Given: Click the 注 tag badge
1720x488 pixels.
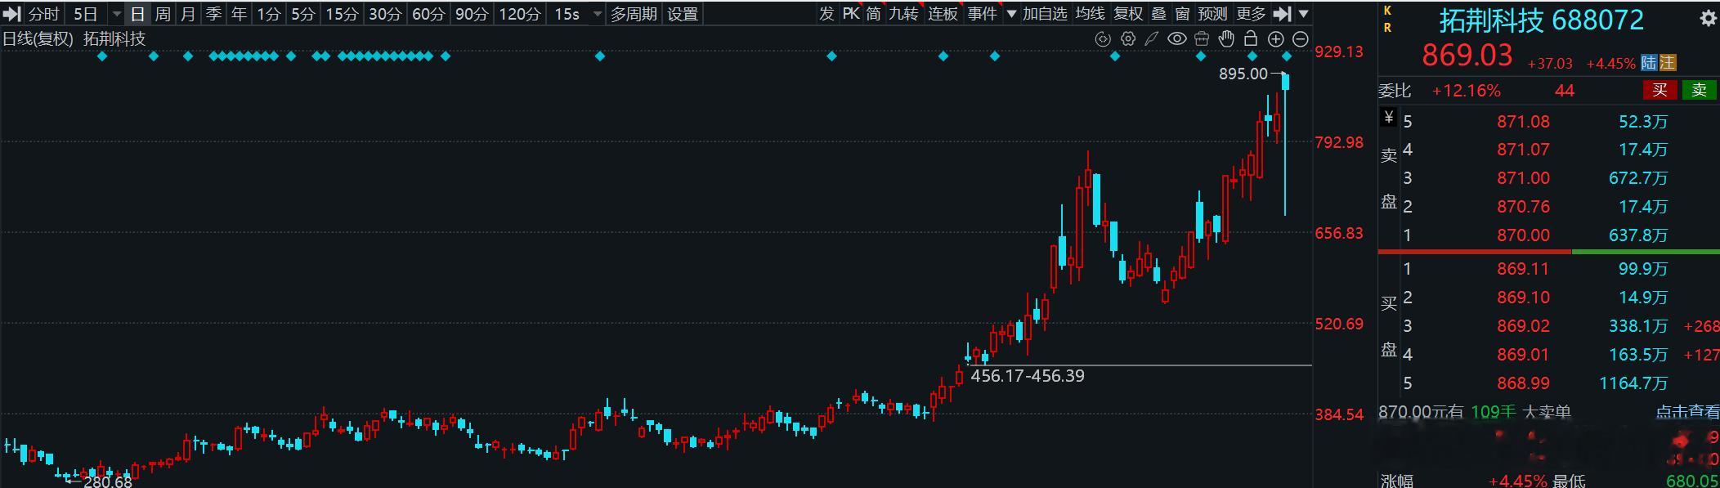Looking at the screenshot, I should pos(1668,63).
